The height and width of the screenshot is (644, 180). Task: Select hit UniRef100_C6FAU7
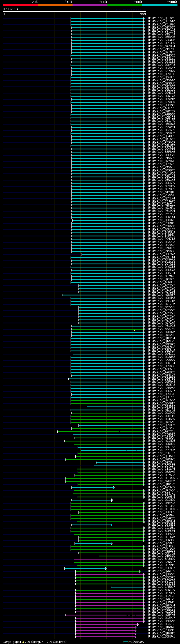(x=161, y=568)
